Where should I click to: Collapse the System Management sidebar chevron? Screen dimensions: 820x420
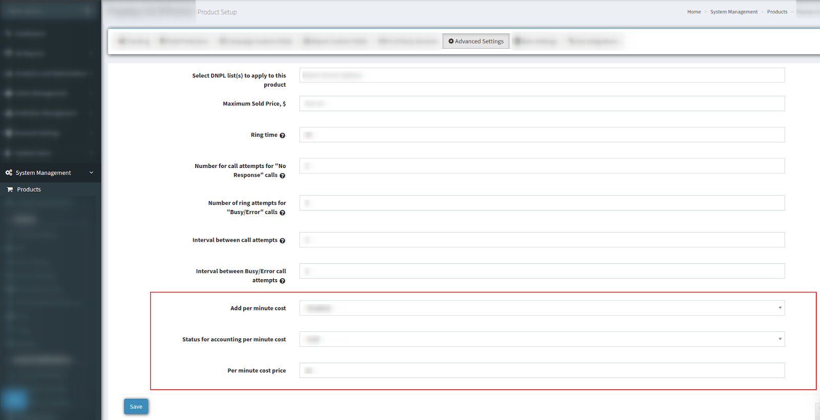91,173
